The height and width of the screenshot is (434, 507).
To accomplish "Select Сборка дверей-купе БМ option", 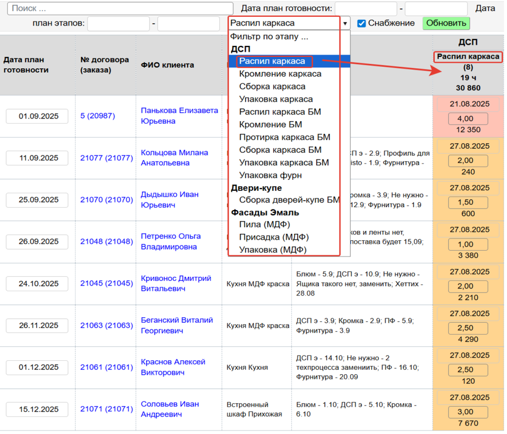I will 289,200.
